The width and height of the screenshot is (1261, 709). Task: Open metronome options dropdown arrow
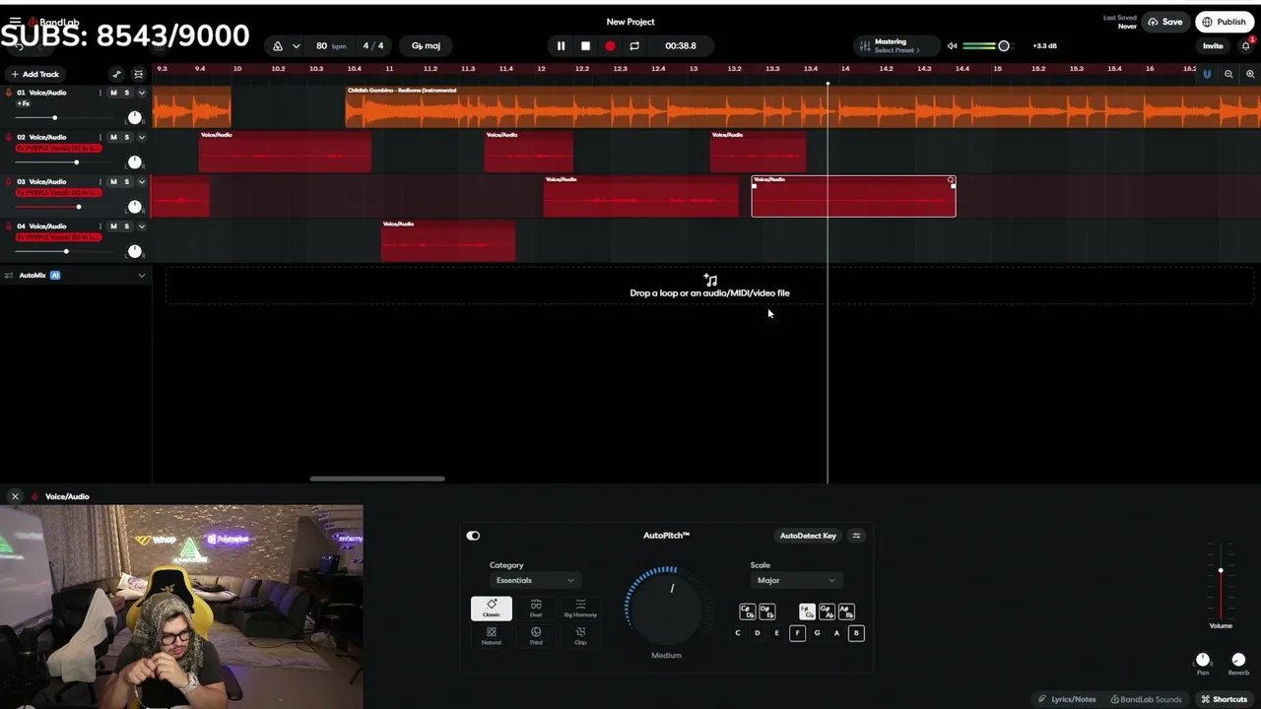(296, 46)
